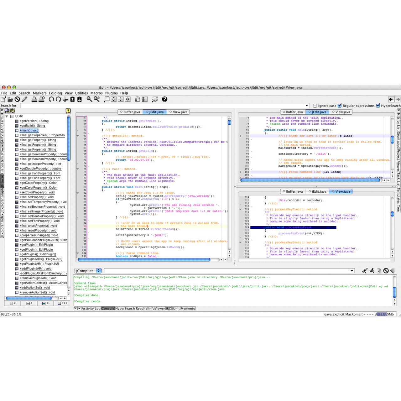The height and width of the screenshot is (401, 401).
Task: Open the JCompiler shell dropdown
Action: click(x=99, y=271)
